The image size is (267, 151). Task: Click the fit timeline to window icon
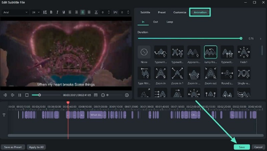pyautogui.click(x=96, y=95)
